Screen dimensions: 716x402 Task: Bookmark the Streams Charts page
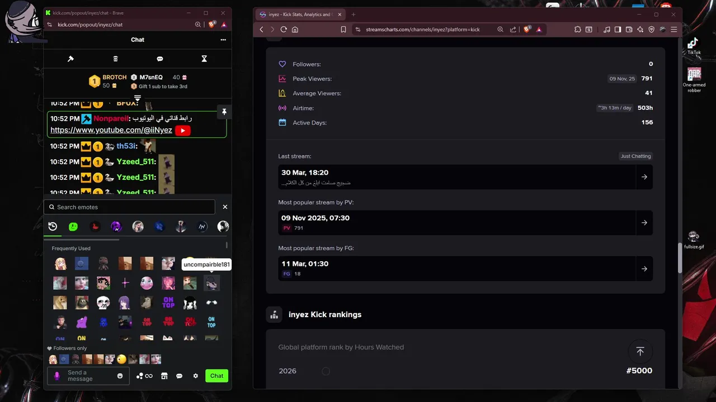(343, 30)
